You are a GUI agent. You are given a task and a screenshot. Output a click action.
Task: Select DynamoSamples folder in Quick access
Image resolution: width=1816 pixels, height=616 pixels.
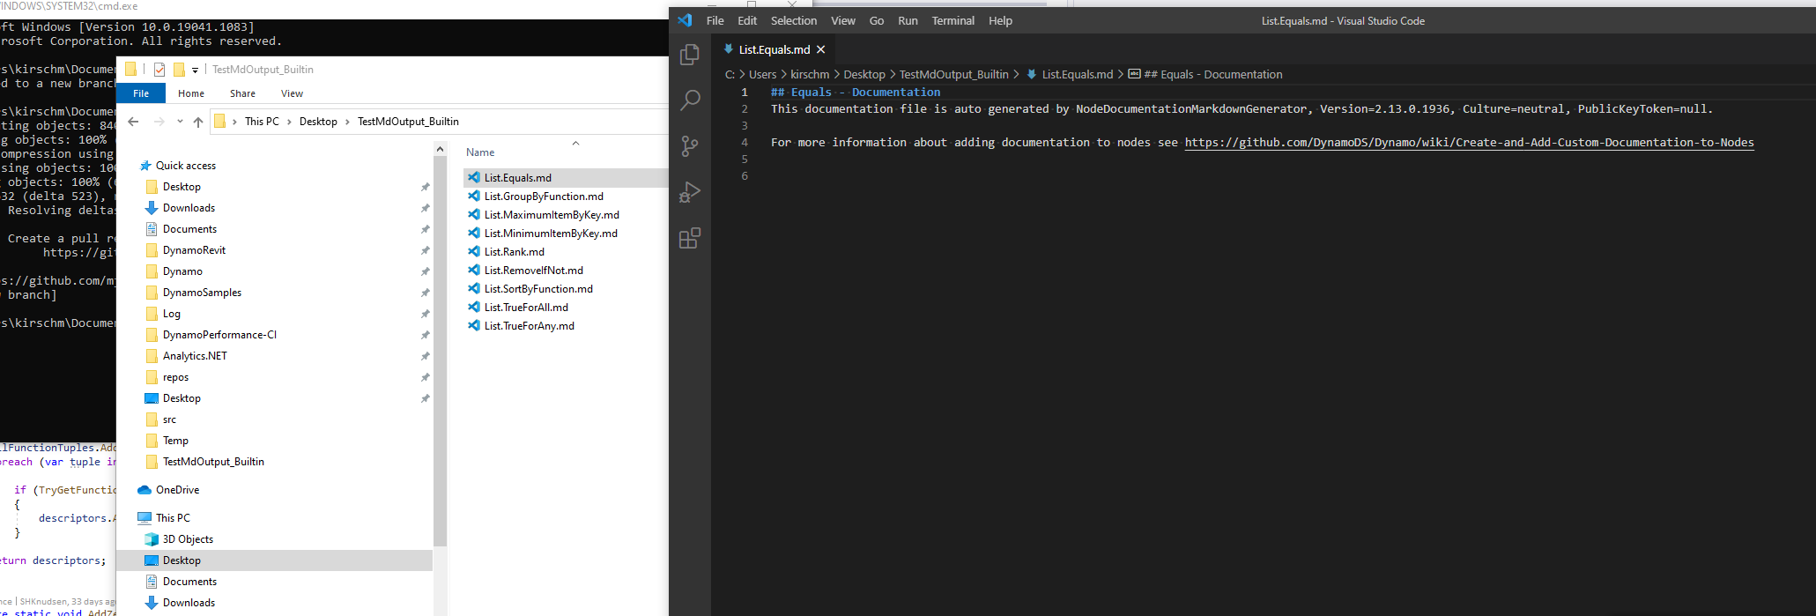(202, 293)
